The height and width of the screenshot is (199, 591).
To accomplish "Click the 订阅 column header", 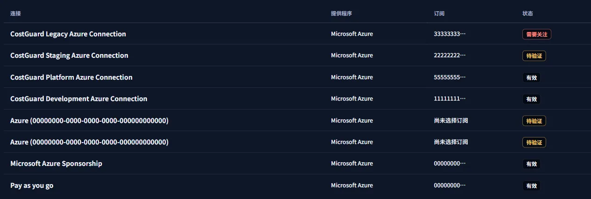I will pos(439,14).
